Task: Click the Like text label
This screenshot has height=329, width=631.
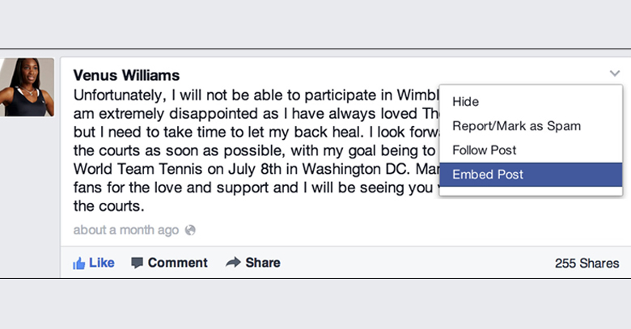Action: [x=101, y=263]
